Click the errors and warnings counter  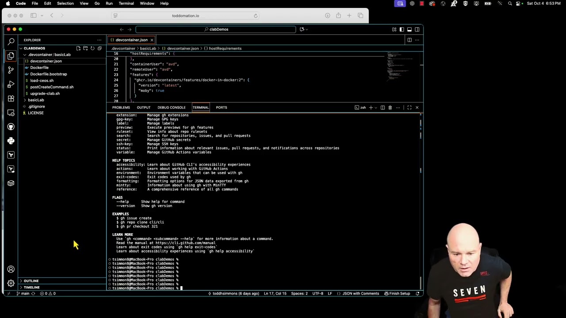click(48, 293)
